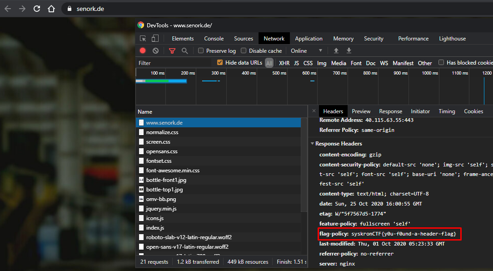Select the Network tab

coord(274,38)
